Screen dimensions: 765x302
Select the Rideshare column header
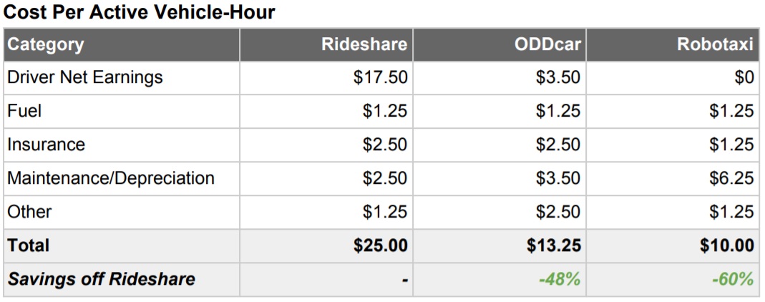pyautogui.click(x=364, y=44)
